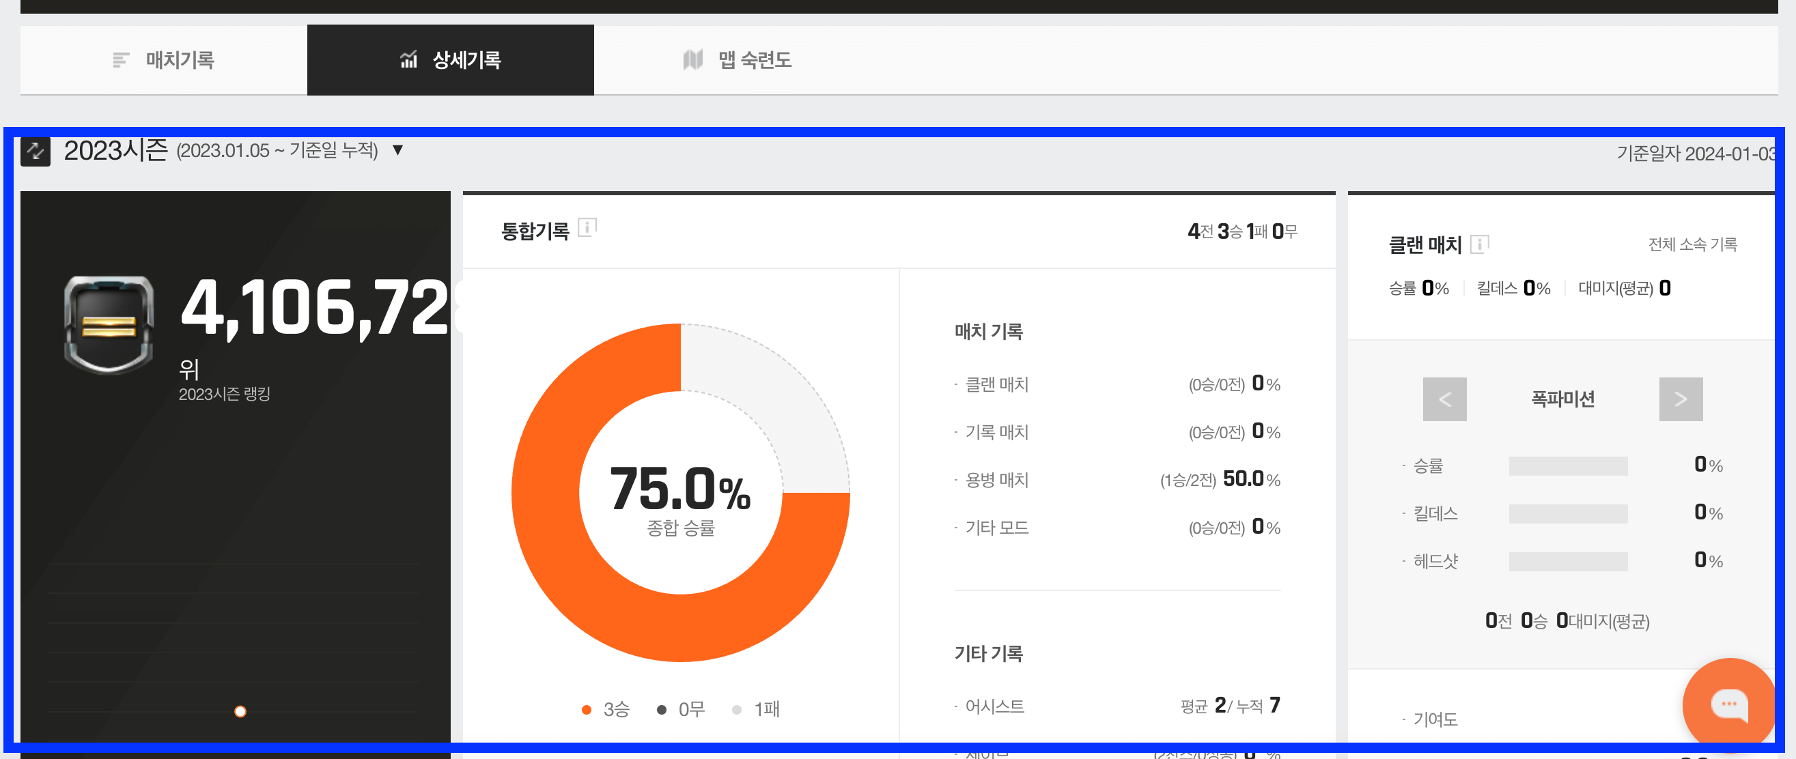Screen dimensions: 1796x759
Task: Click the 클랜 매치 info icon
Action: [1479, 243]
